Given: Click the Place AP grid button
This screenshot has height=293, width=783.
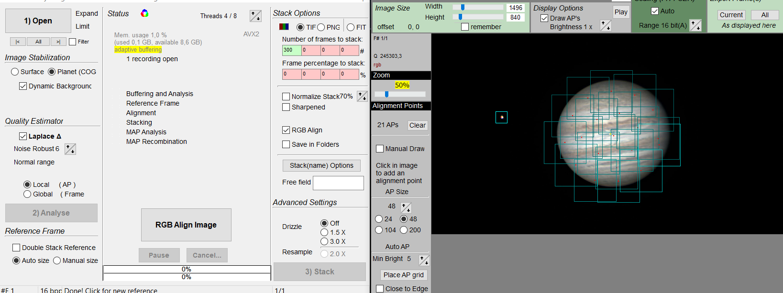Looking at the screenshot, I should point(403,275).
